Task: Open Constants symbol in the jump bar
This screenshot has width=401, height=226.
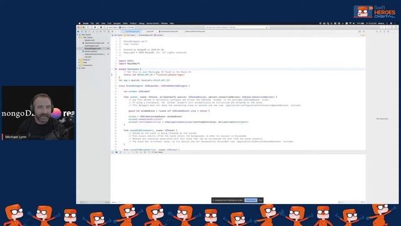Action: tap(159, 35)
